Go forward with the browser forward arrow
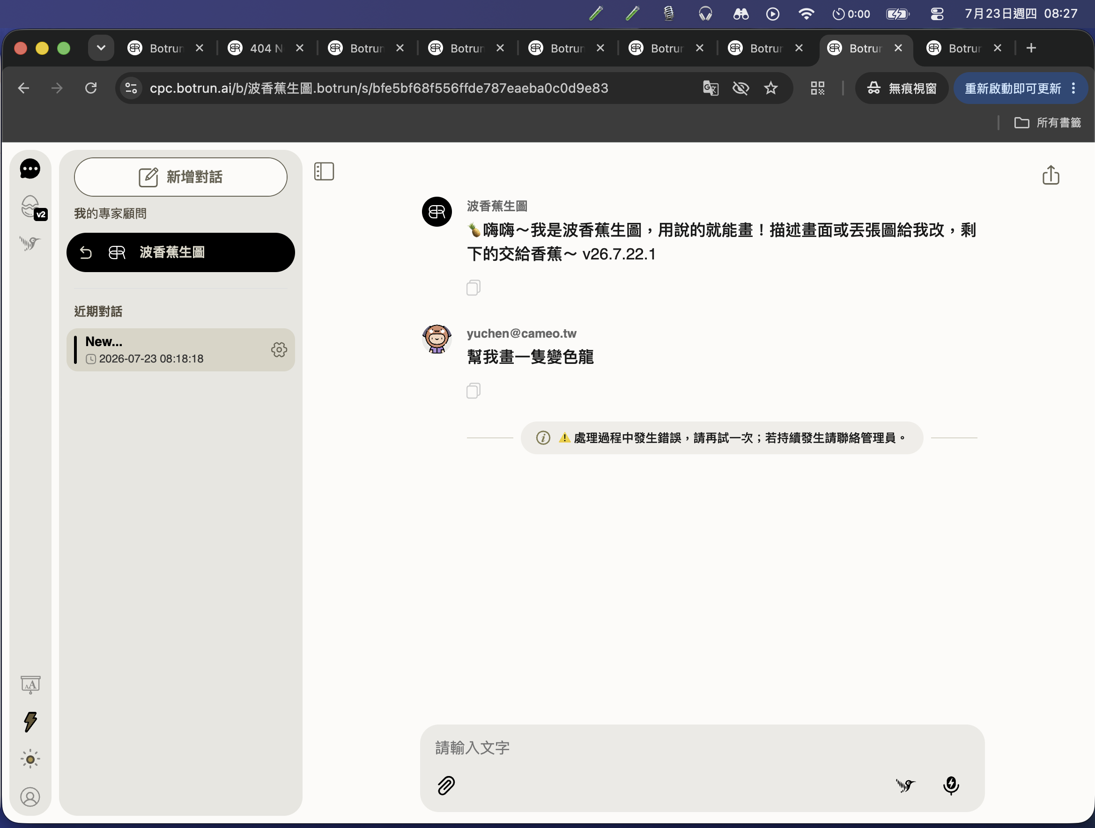 57,88
